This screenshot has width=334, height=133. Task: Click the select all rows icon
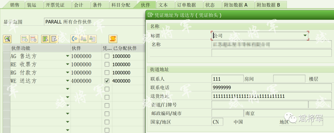point(45,39)
